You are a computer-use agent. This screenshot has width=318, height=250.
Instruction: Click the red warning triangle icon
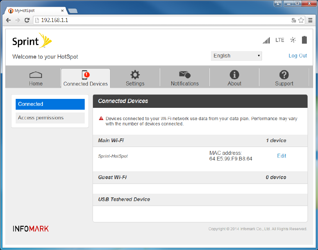[101, 118]
